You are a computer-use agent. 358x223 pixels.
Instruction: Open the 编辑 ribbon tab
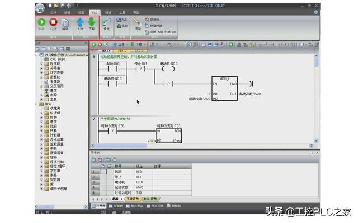tap(67, 12)
